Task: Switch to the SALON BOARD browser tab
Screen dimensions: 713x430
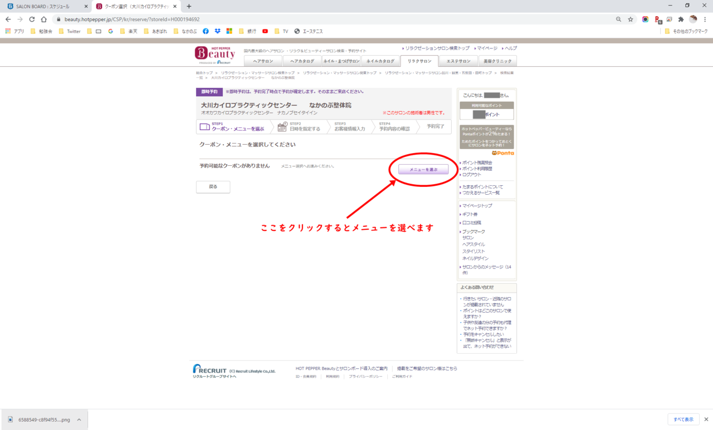Action: pos(43,6)
